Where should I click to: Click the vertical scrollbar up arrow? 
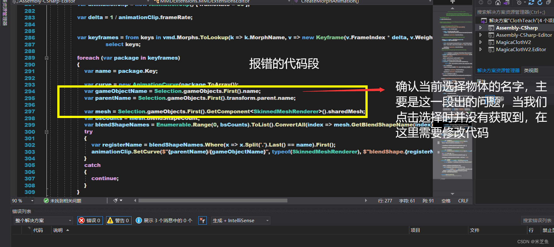452,8
